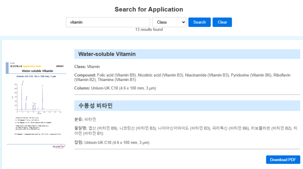Click the Korean heading "수용성 비타민"
This screenshot has height=169, width=303.
click(x=95, y=105)
